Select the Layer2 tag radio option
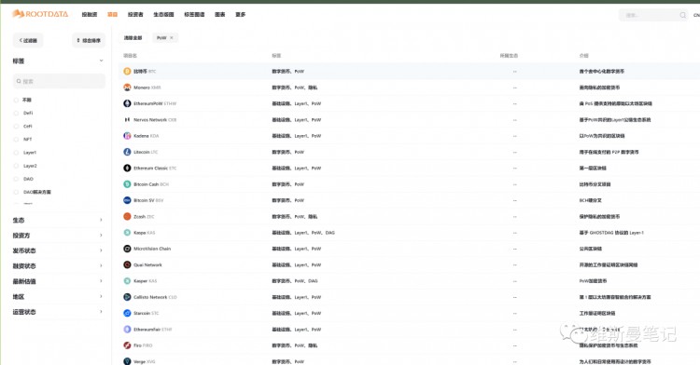 point(17,166)
